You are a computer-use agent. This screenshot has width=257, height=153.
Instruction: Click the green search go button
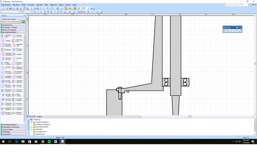point(23,21)
